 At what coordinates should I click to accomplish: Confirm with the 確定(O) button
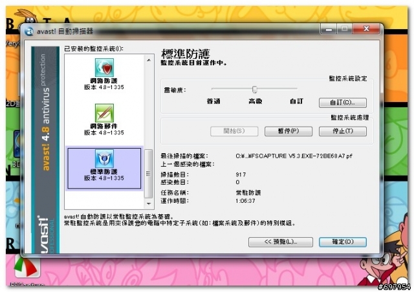(342, 242)
